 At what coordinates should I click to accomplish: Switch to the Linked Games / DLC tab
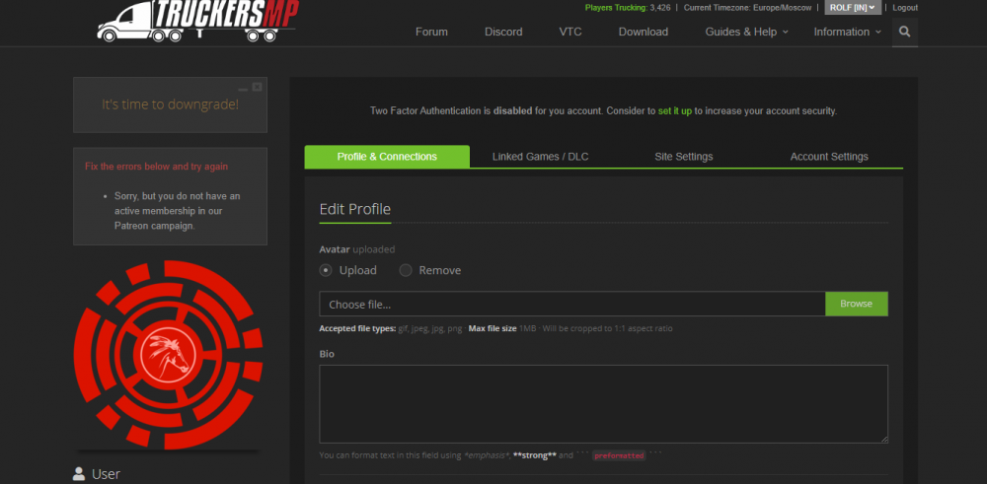(540, 157)
